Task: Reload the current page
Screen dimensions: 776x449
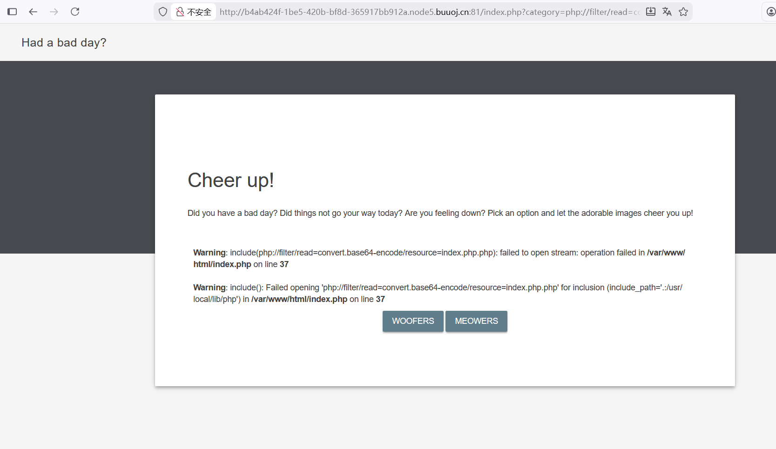Action: (75, 12)
